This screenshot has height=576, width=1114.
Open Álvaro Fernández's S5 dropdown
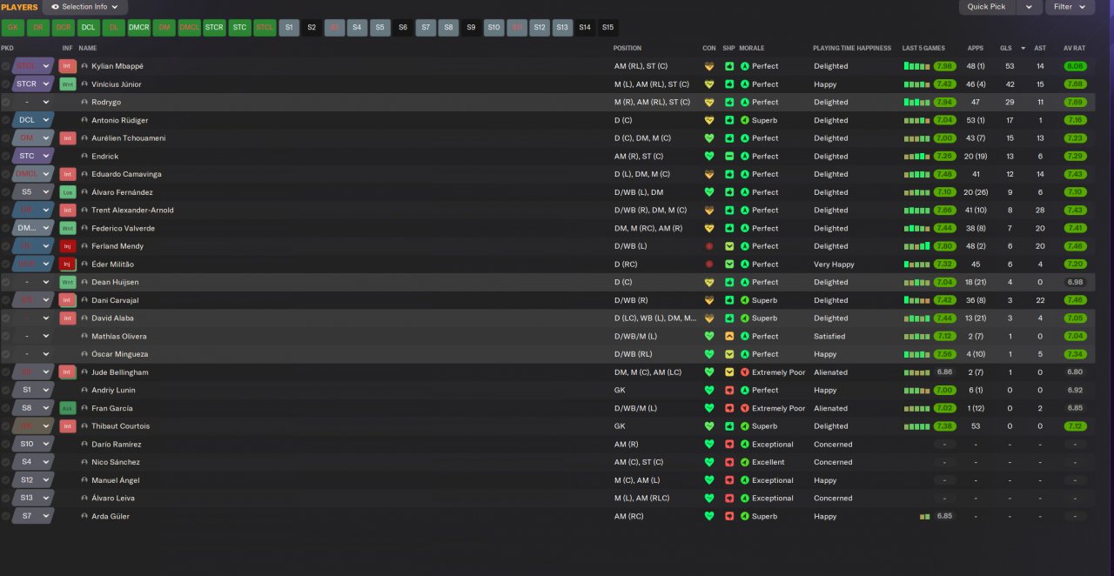[x=33, y=192]
